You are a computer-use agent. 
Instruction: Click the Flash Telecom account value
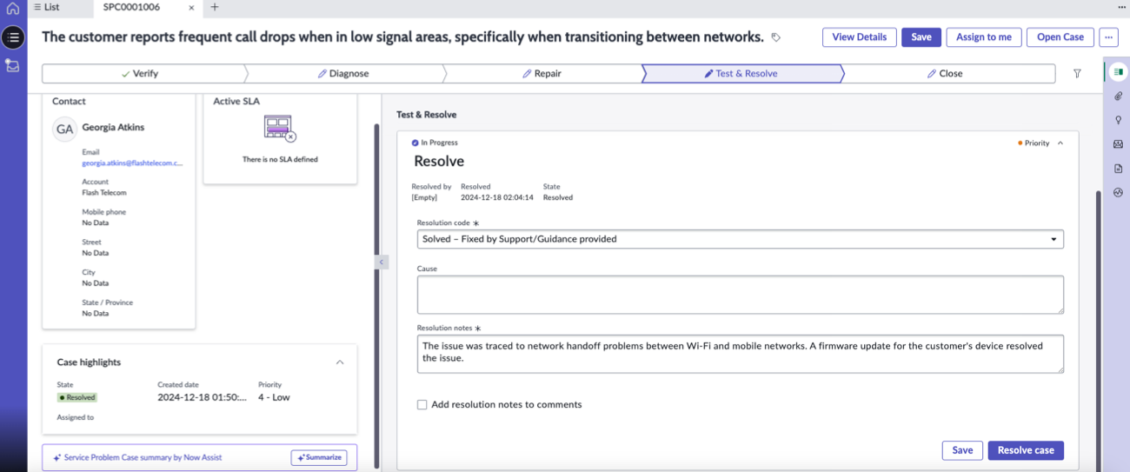[x=104, y=193]
